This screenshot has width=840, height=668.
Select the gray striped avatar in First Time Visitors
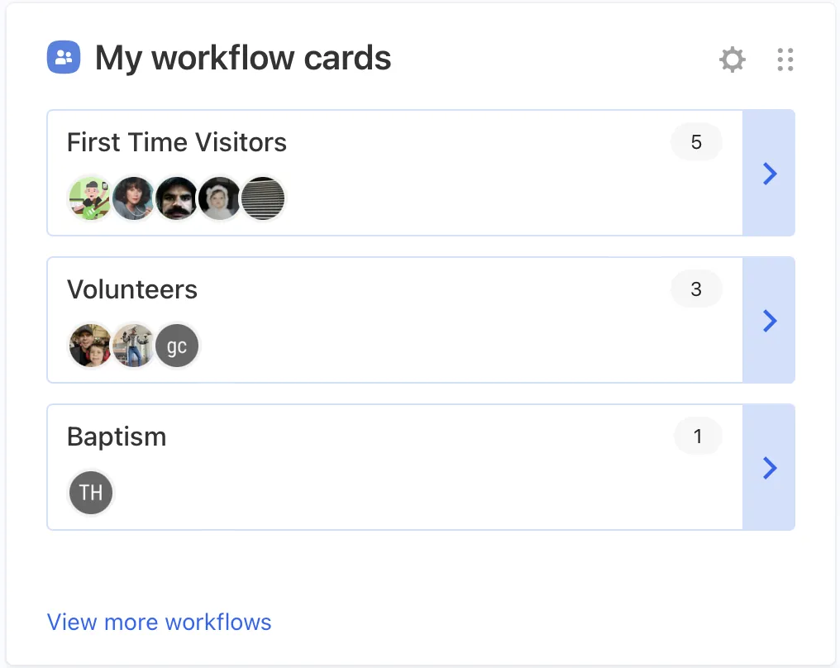tap(263, 198)
